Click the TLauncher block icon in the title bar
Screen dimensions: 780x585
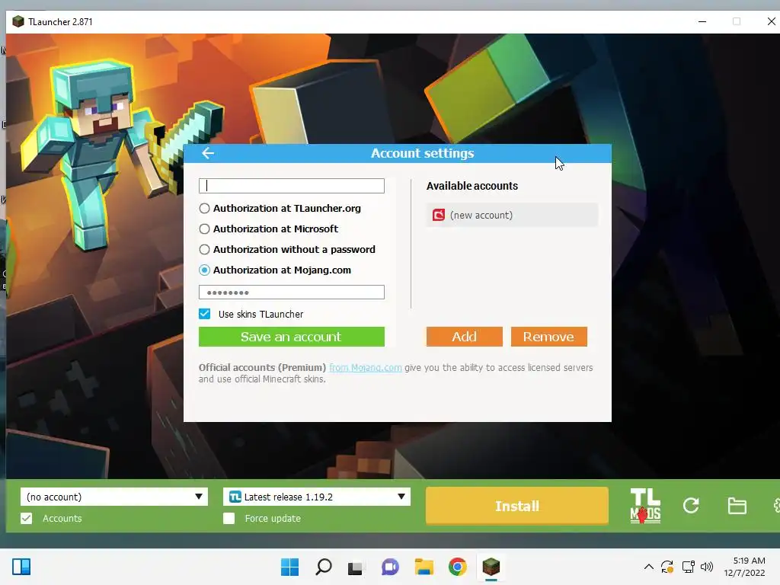click(18, 21)
